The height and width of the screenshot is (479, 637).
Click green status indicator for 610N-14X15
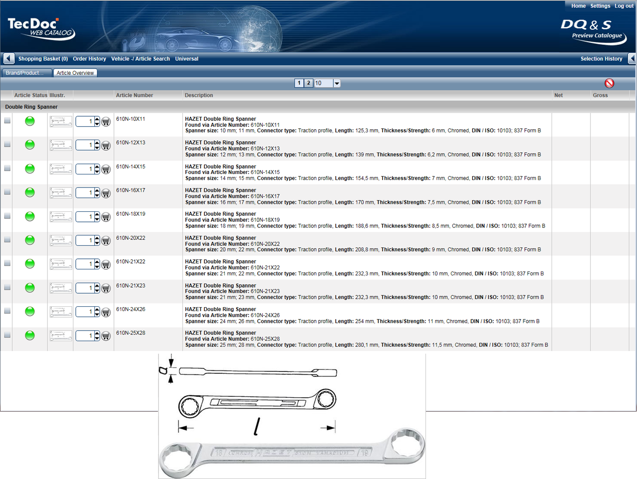point(30,168)
